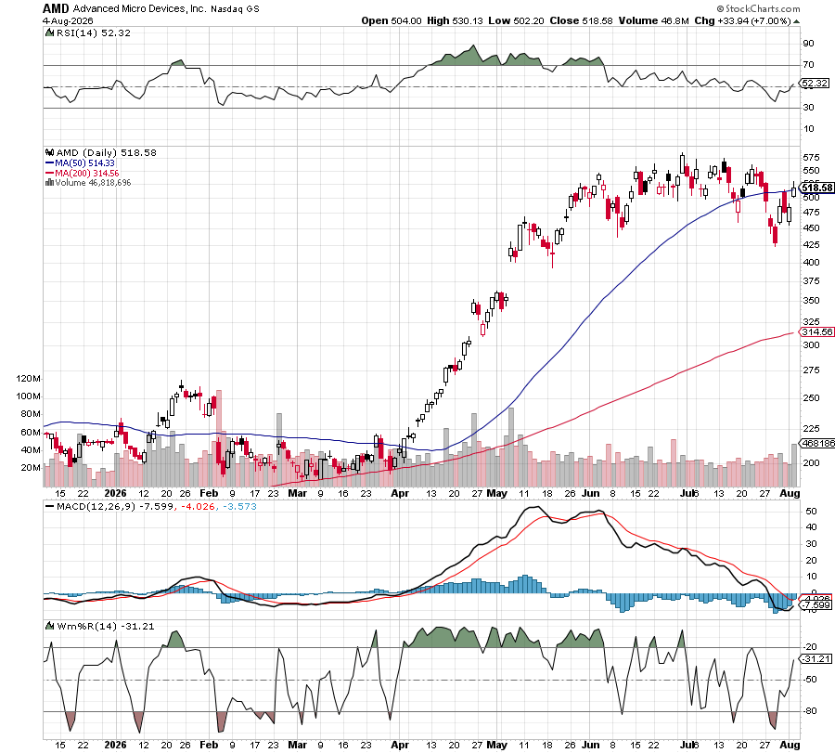The width and height of the screenshot is (835, 753).
Task: Click the Volume bars legend icon
Action: coord(49,182)
